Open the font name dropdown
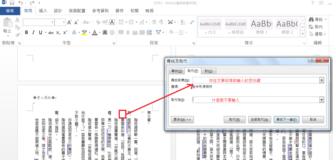 click(x=52, y=22)
